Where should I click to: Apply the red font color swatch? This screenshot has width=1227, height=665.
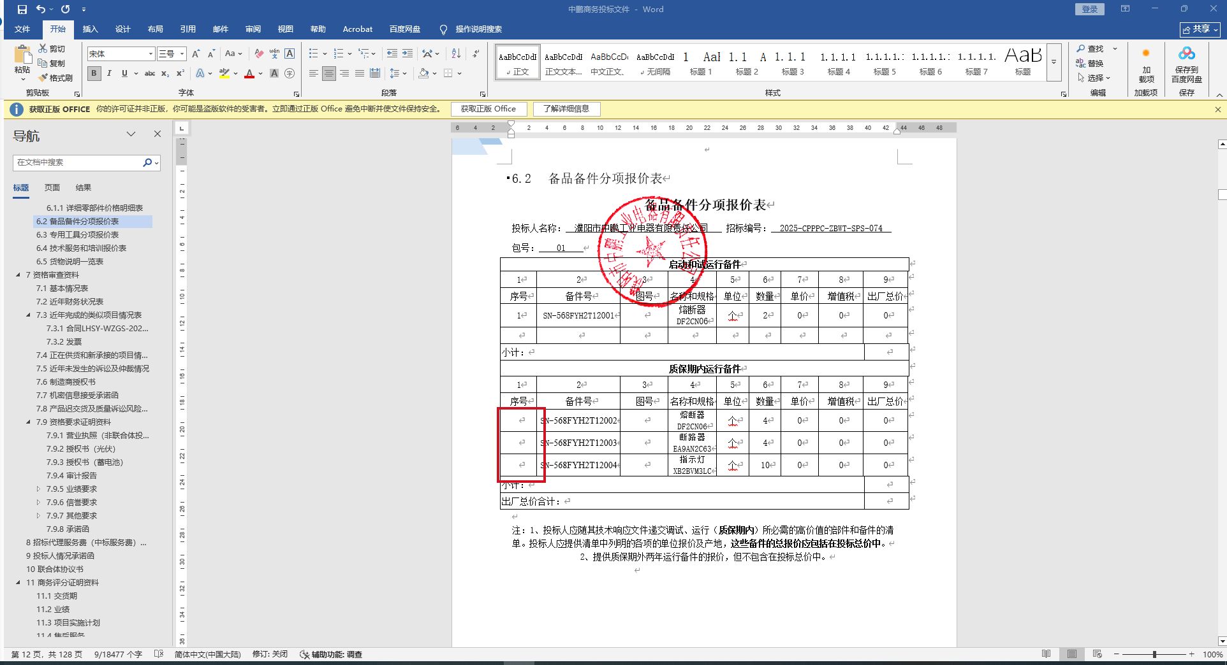[249, 74]
